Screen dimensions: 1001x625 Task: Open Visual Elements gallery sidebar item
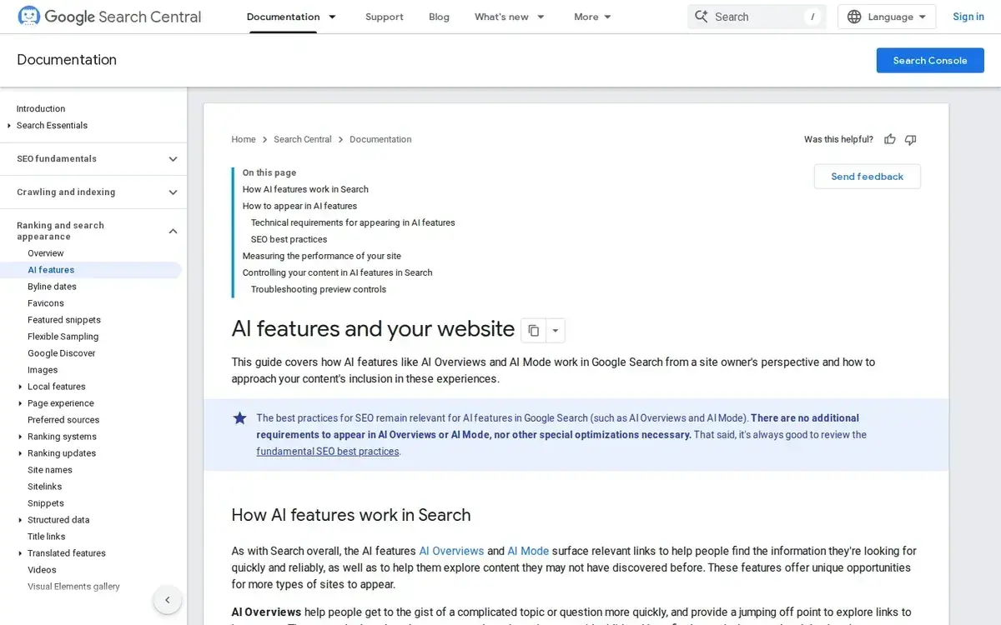(73, 587)
